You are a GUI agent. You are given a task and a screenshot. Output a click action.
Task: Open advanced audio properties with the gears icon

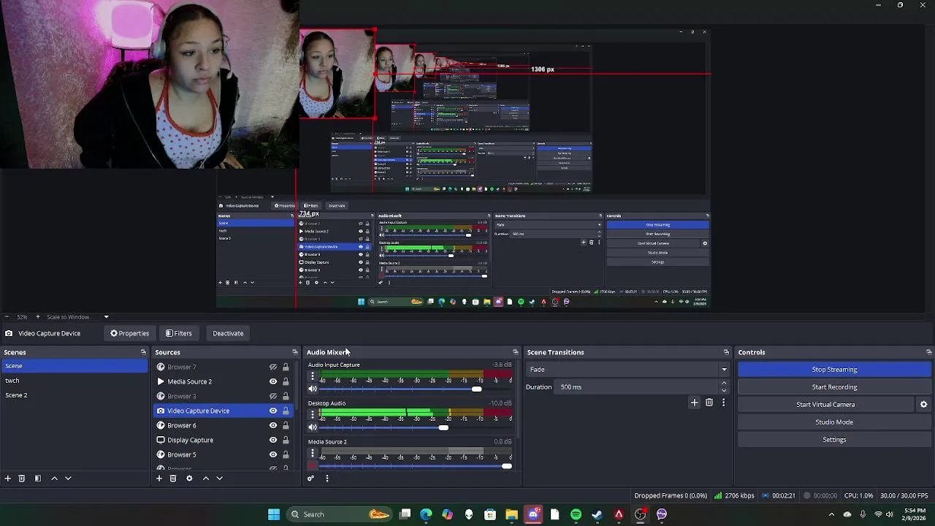coord(310,479)
